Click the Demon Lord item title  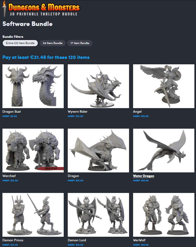(77, 240)
